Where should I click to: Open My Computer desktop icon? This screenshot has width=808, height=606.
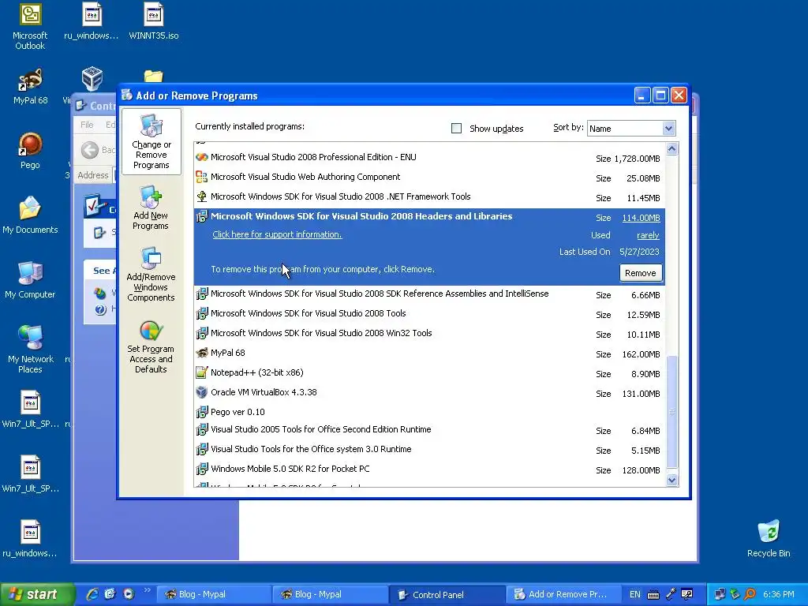30,280
